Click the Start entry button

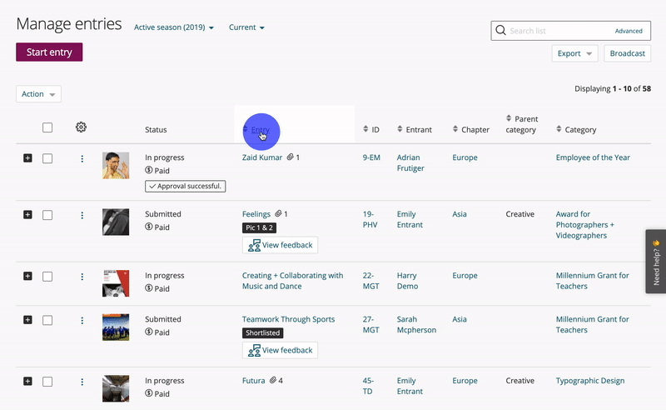coord(49,52)
